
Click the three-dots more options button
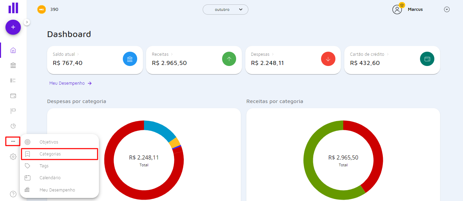tap(13, 141)
